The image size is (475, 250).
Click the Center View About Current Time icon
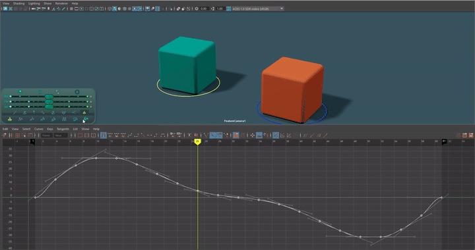93,136
